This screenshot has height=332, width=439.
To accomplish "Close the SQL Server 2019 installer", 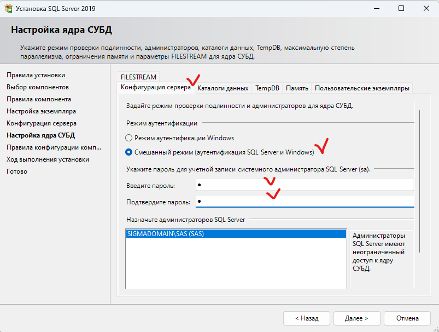I will [x=426, y=8].
